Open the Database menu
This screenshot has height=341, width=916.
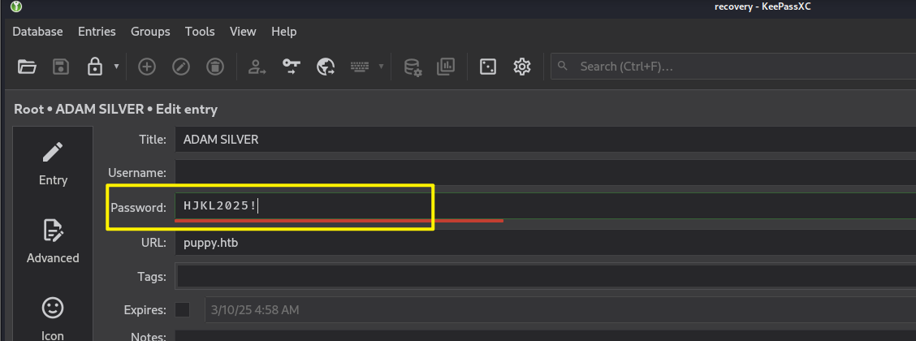[x=38, y=32]
